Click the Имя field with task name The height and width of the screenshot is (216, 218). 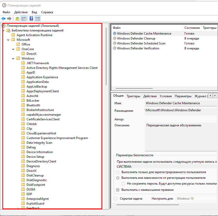pos(181,103)
